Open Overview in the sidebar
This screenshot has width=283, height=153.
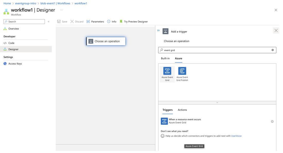coord(26,28)
